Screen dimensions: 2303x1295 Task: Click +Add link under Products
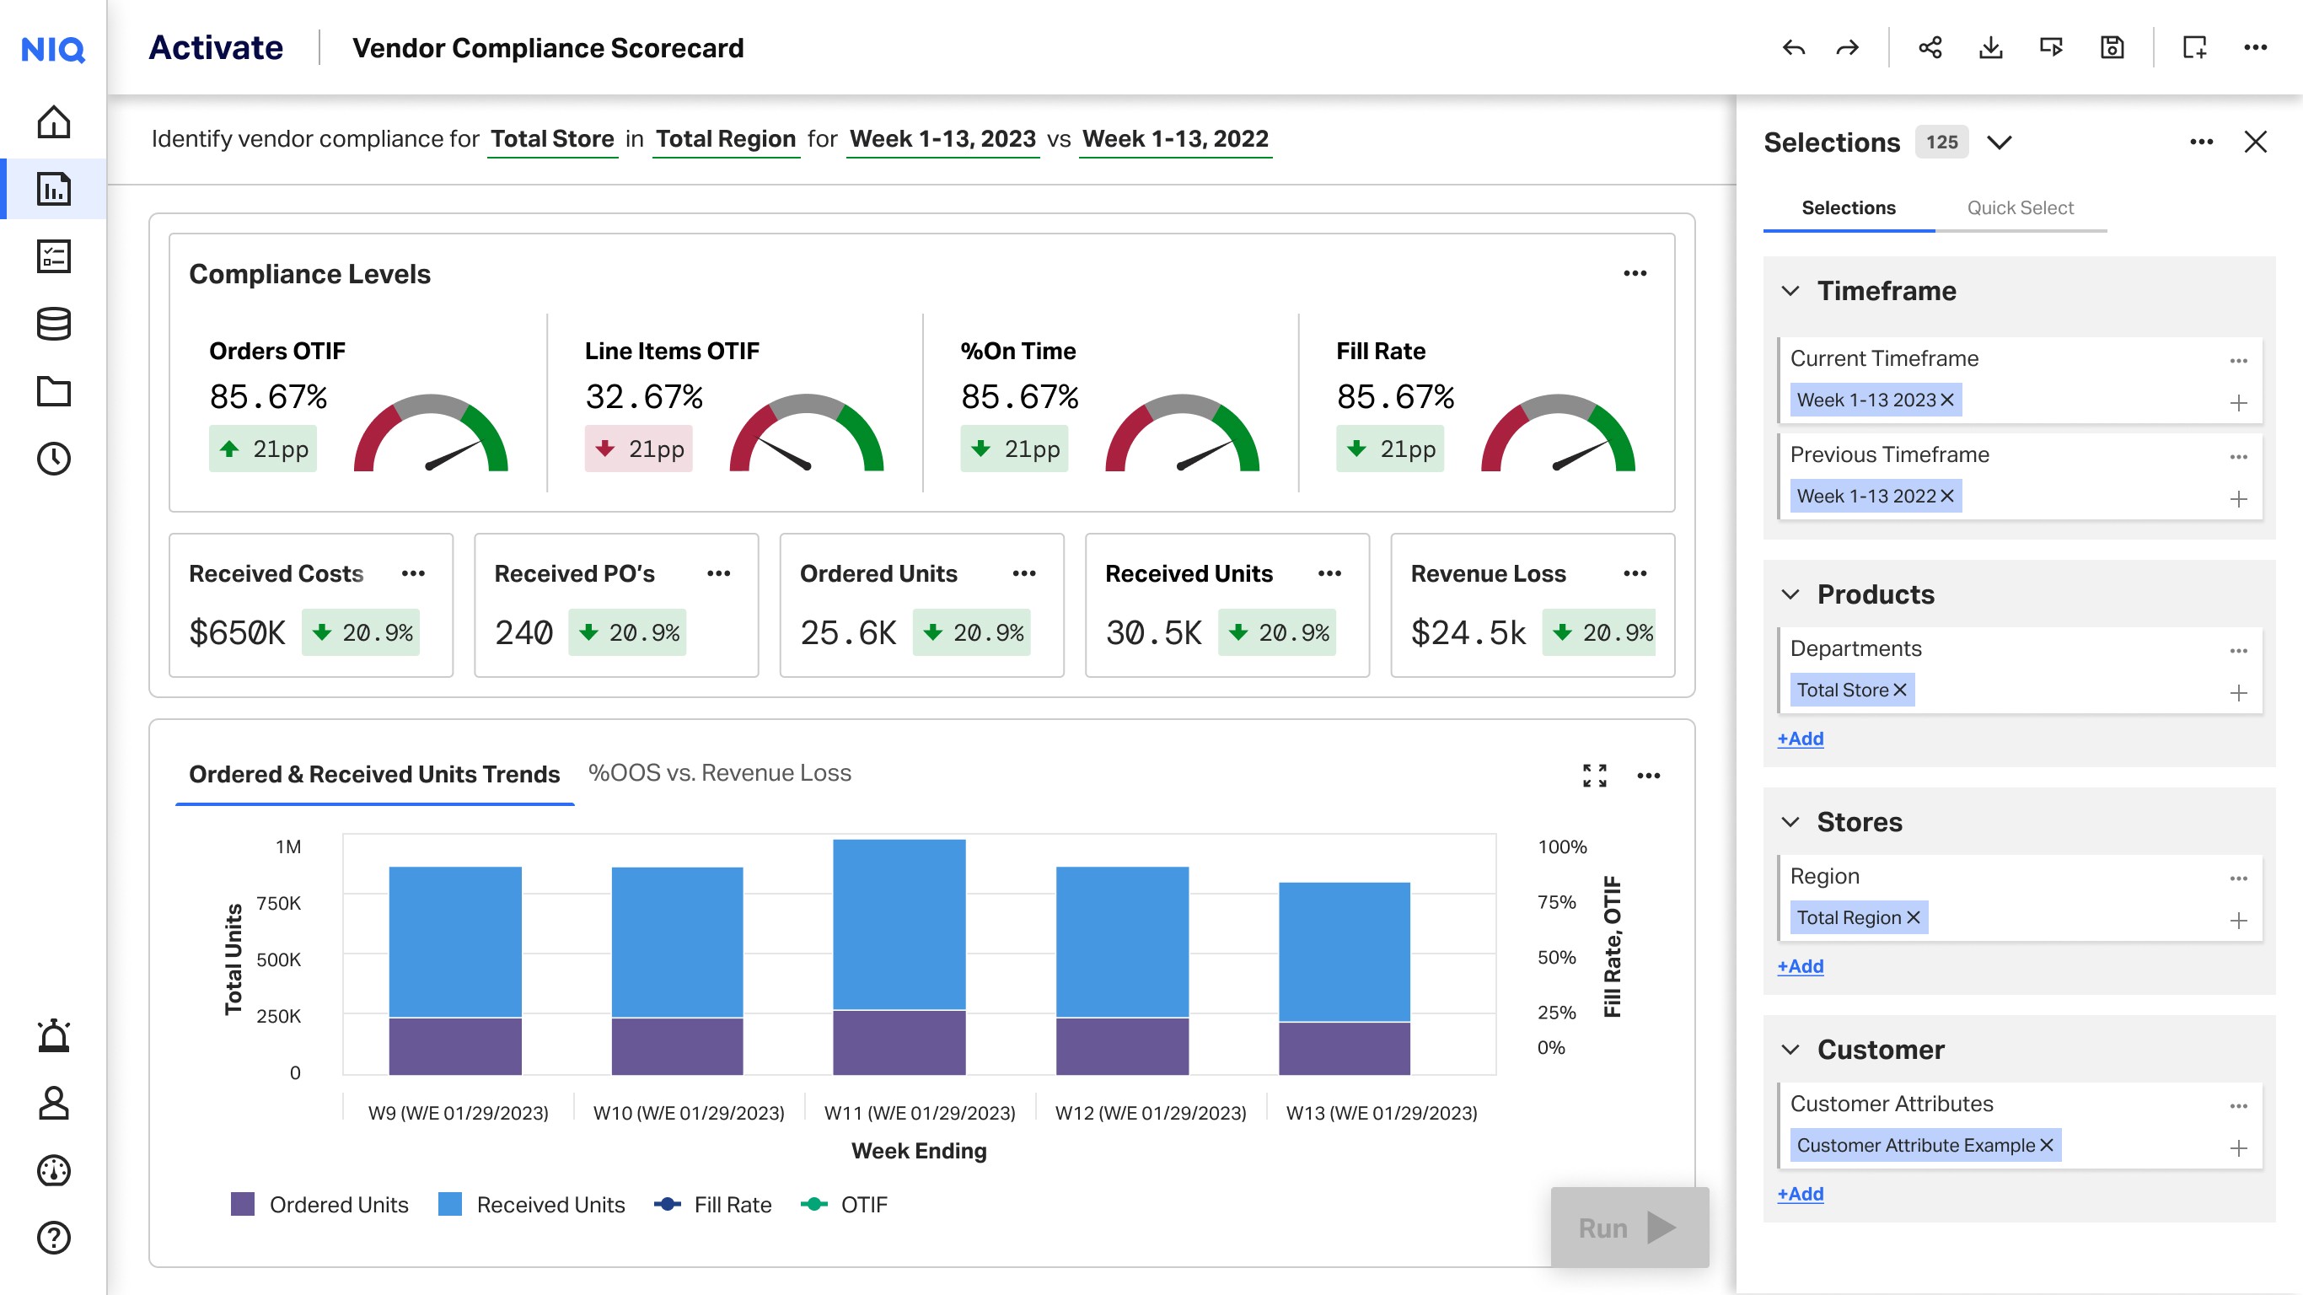1800,739
